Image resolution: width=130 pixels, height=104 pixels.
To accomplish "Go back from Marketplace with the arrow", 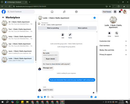I will 3,17.
